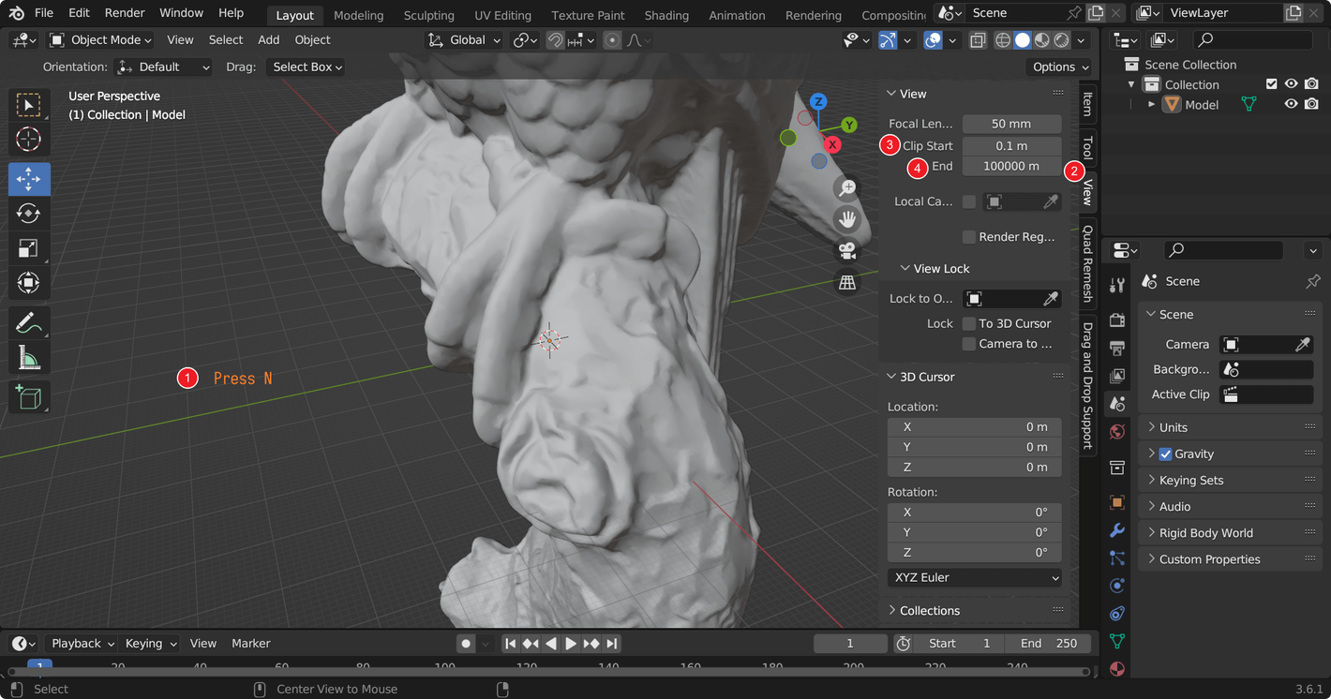Click the Play animation button

click(570, 644)
